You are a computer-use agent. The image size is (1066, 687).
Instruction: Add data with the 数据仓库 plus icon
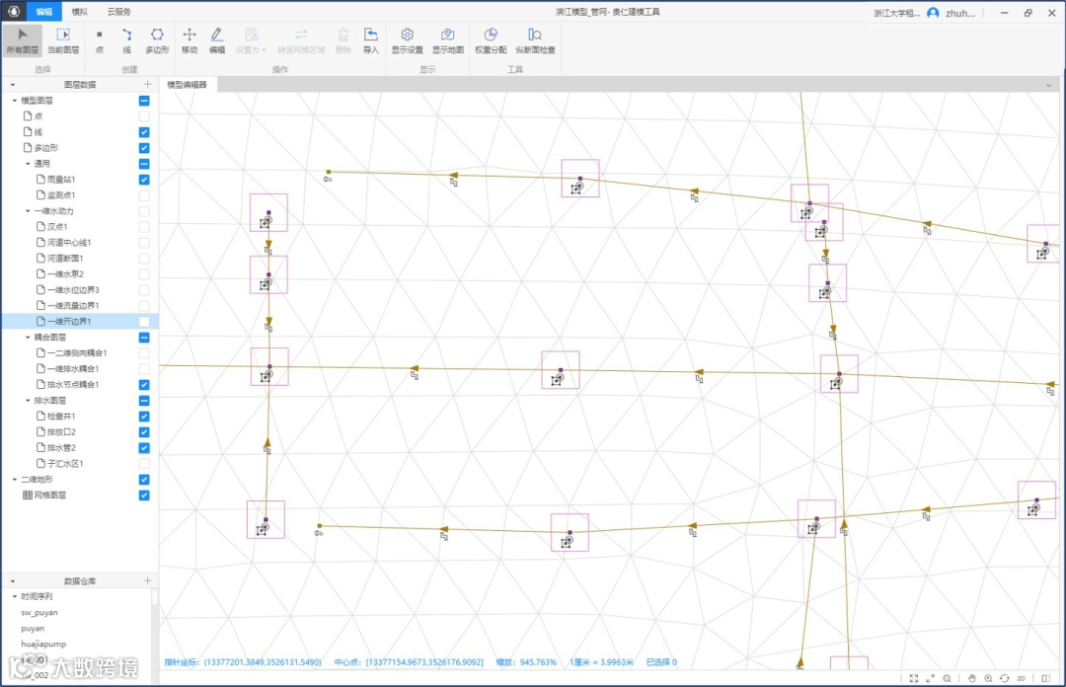(147, 580)
